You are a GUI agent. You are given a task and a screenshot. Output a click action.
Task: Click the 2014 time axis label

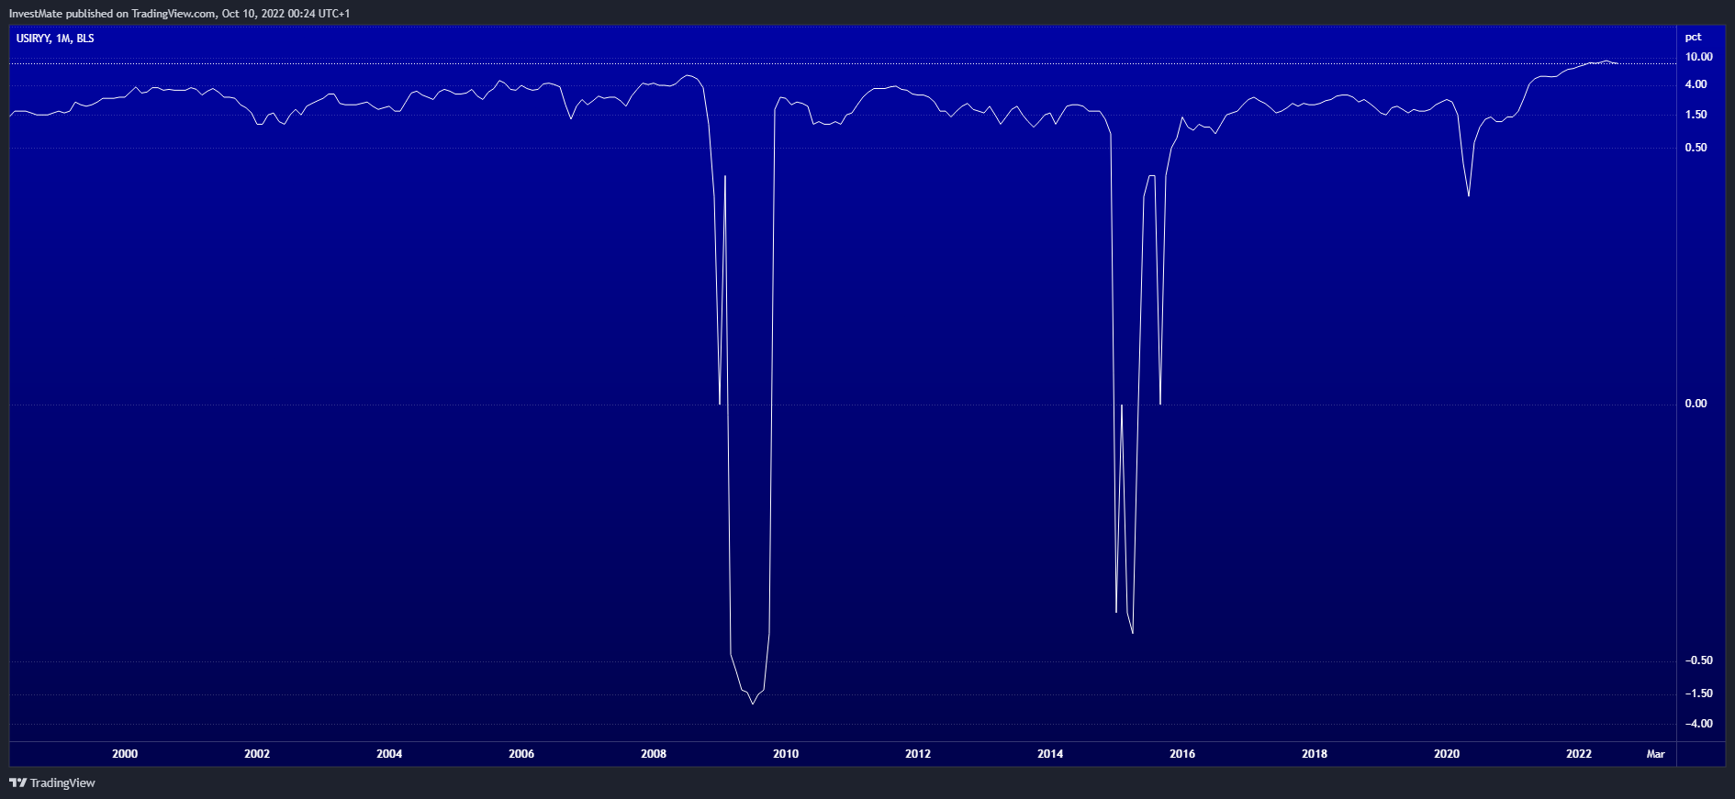click(x=1050, y=754)
